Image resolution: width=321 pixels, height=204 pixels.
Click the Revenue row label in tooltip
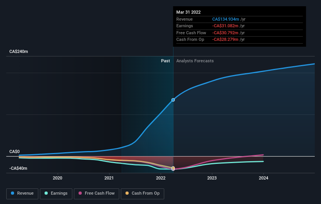pyautogui.click(x=185, y=19)
